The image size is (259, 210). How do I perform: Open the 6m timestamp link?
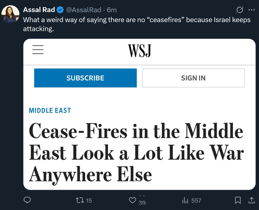coord(112,10)
